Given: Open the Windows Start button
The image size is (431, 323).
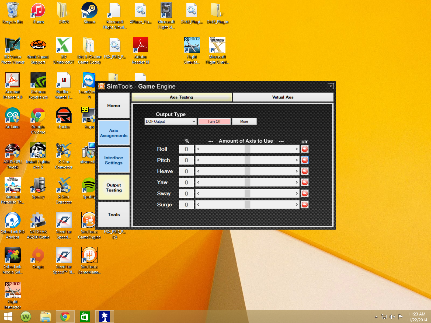Looking at the screenshot, I should [8, 317].
